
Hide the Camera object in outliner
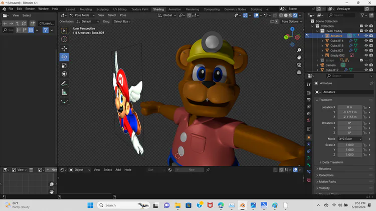click(366, 65)
